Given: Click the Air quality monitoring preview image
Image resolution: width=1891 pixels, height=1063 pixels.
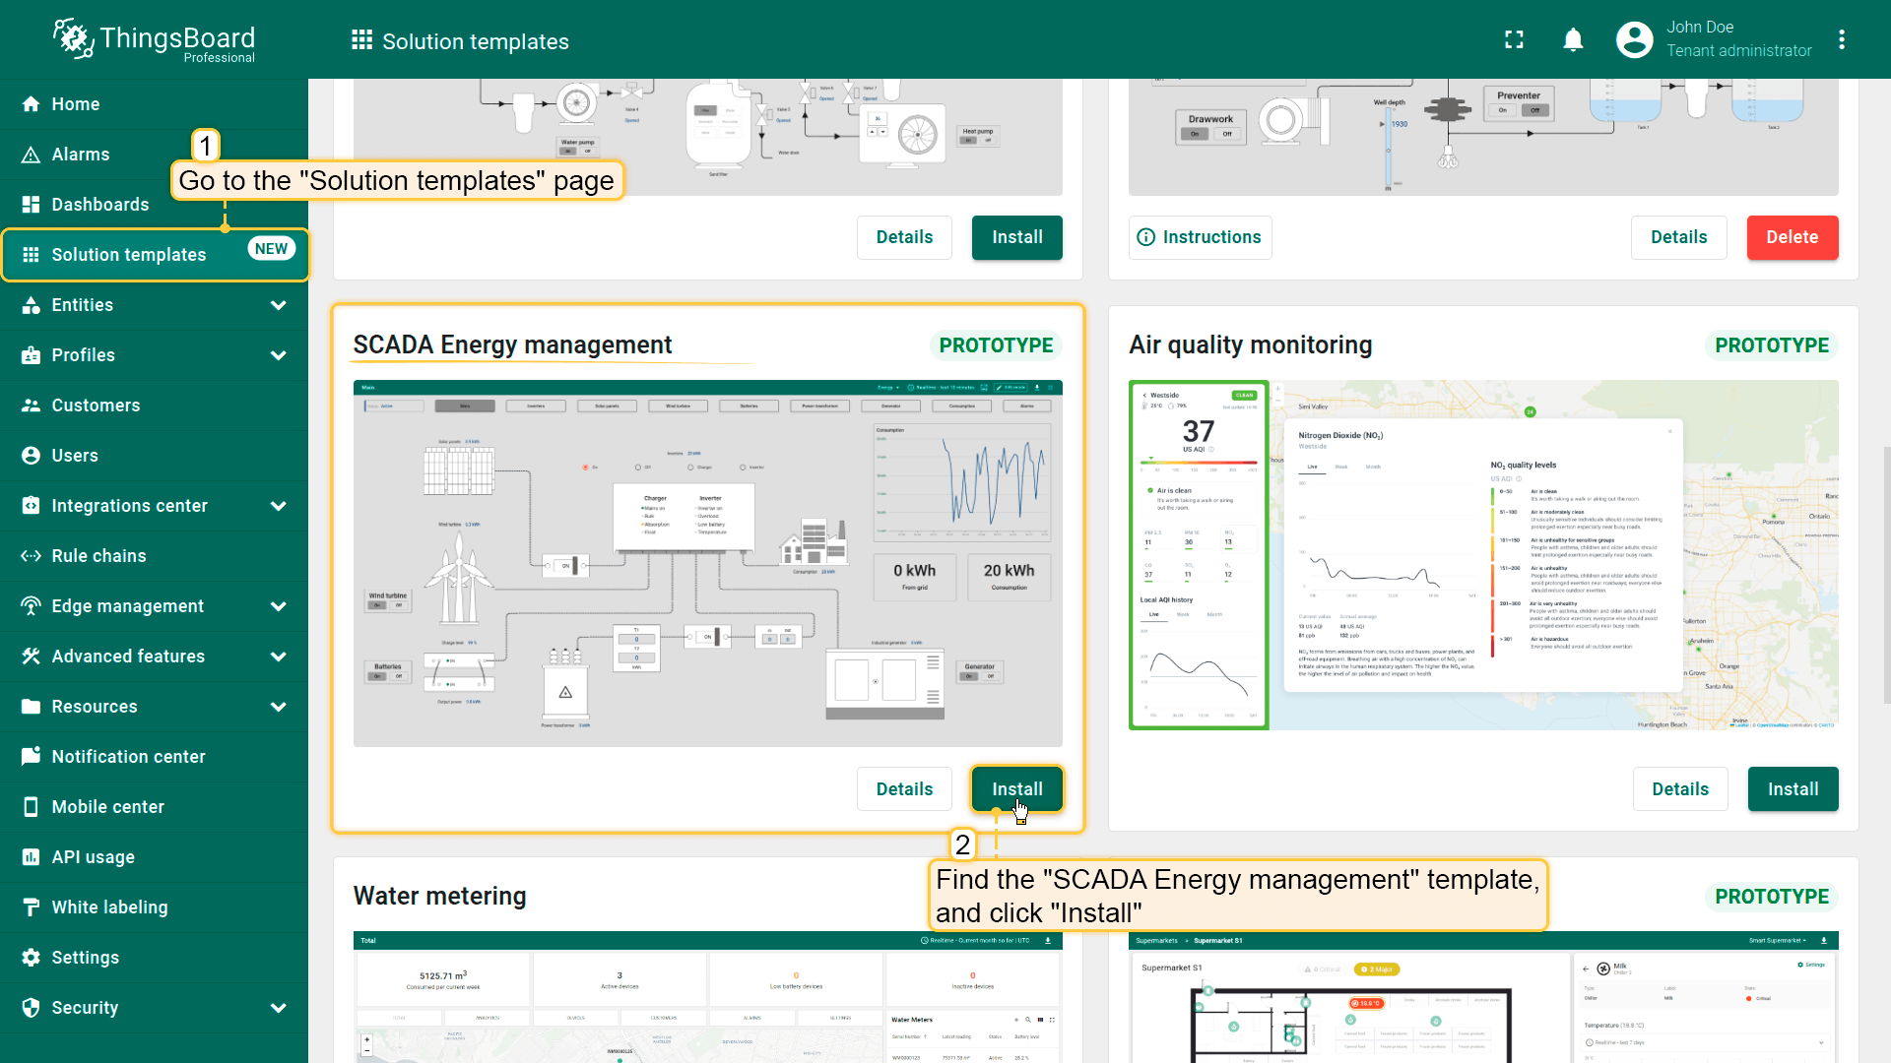Looking at the screenshot, I should point(1482,555).
